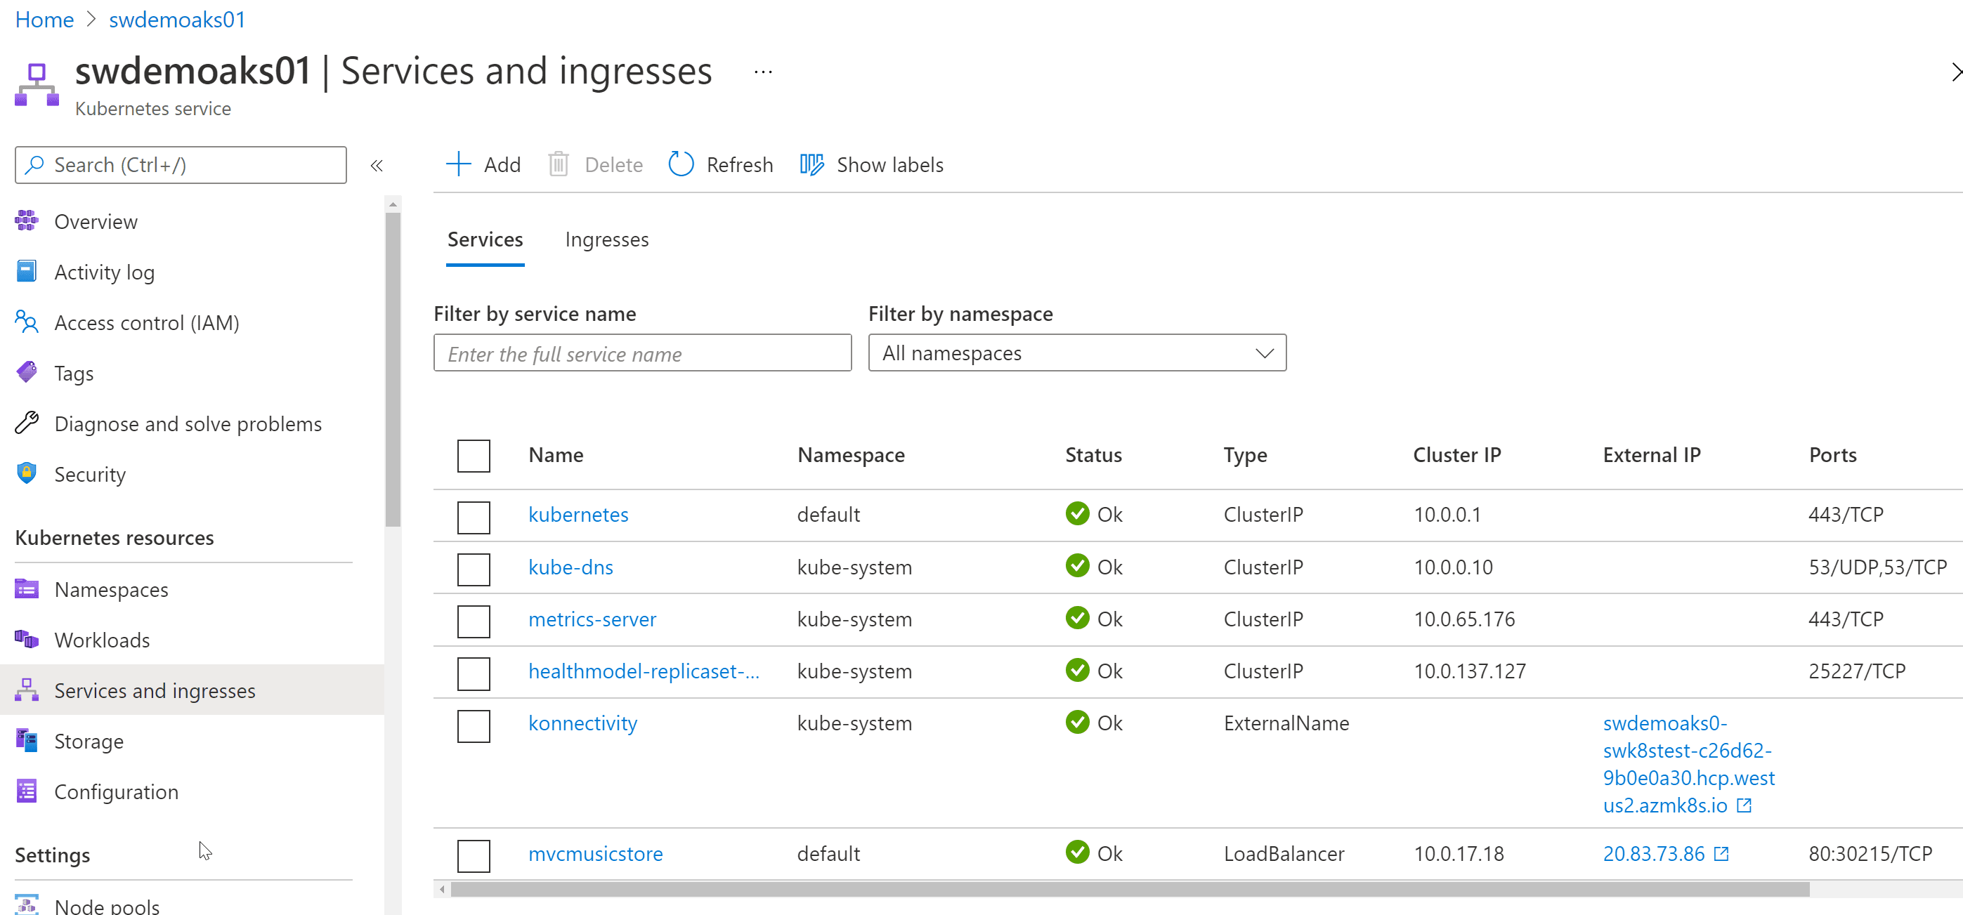The width and height of the screenshot is (1963, 915).
Task: Check the kube-dns row checkbox
Action: (474, 570)
